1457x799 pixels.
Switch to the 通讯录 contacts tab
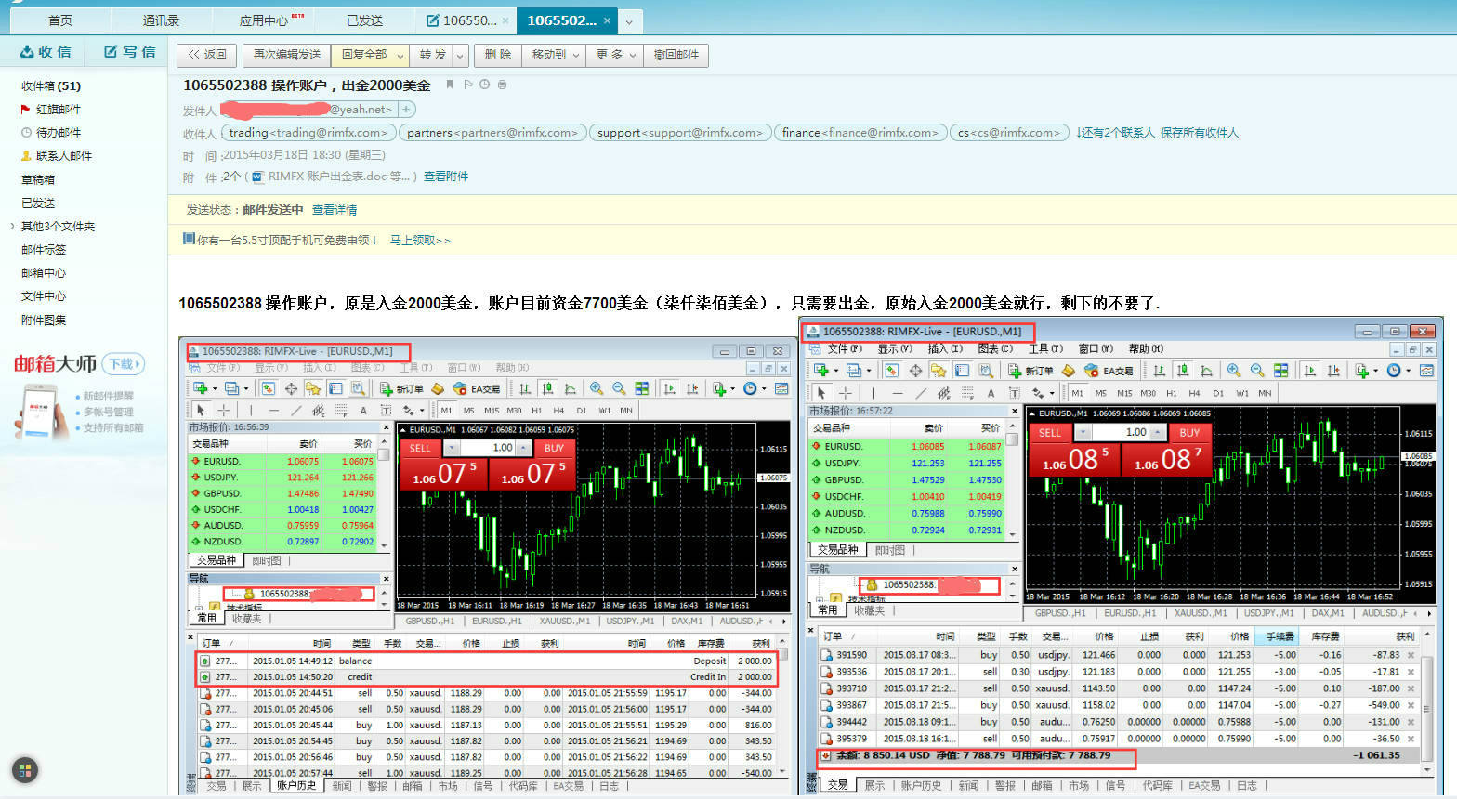(x=161, y=20)
